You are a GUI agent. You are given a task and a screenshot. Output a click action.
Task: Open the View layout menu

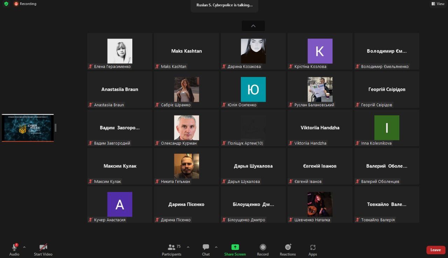pyautogui.click(x=437, y=4)
